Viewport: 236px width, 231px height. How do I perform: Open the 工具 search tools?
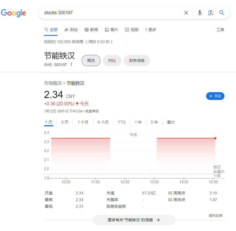pos(220,30)
